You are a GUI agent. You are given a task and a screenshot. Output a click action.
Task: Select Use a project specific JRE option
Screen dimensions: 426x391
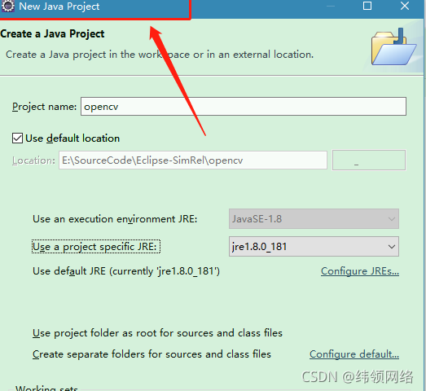[96, 247]
